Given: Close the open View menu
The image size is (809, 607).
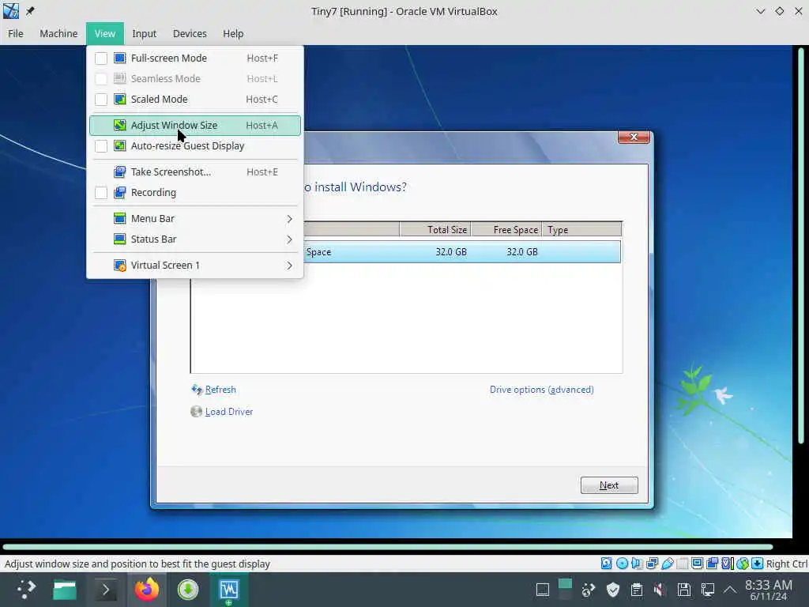Looking at the screenshot, I should click(105, 33).
